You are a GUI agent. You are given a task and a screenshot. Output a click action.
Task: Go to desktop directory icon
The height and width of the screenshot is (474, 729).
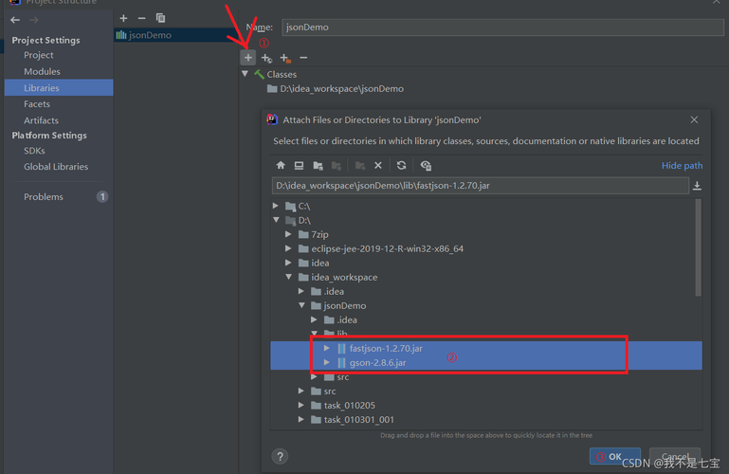pos(299,166)
